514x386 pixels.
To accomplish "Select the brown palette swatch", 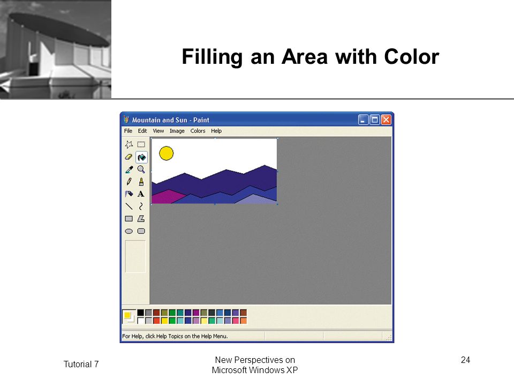I will tap(243, 313).
